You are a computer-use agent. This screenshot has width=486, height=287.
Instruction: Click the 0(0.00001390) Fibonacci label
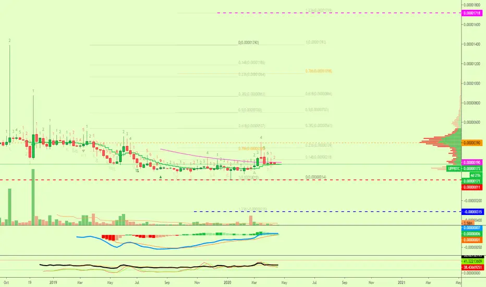click(x=249, y=42)
